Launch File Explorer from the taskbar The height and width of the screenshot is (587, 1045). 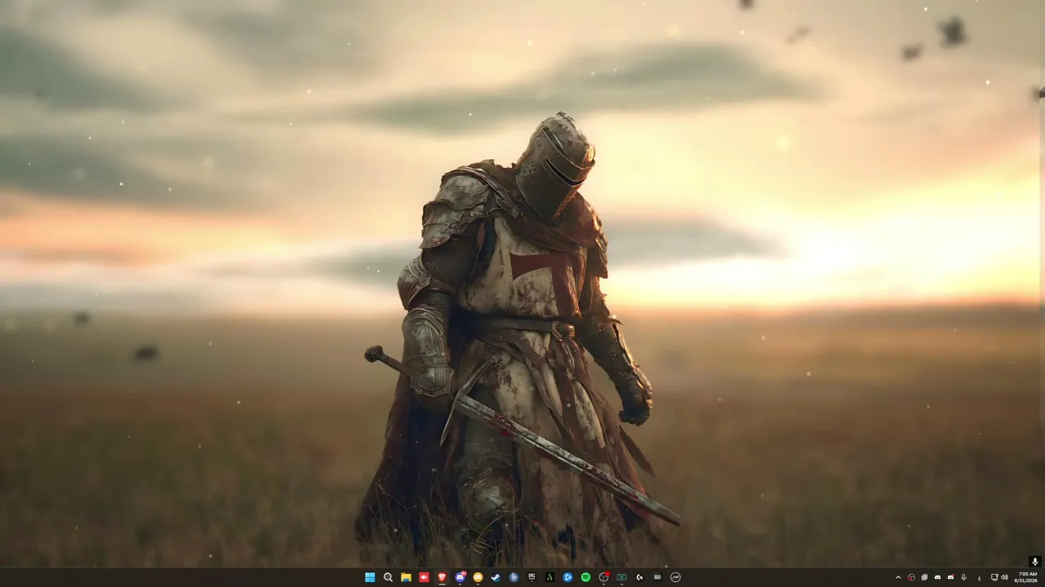406,577
